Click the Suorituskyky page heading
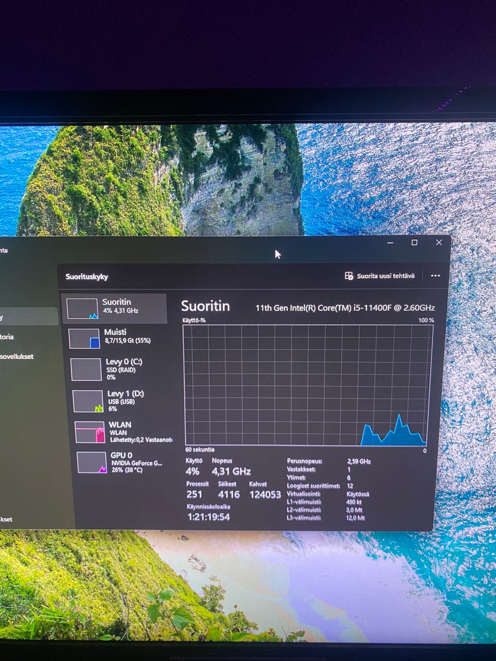The image size is (496, 661). tap(87, 277)
